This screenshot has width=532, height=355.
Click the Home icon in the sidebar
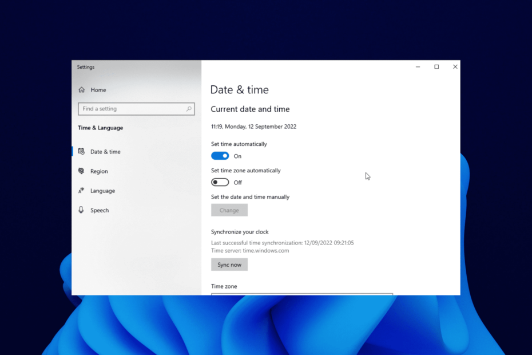click(81, 90)
